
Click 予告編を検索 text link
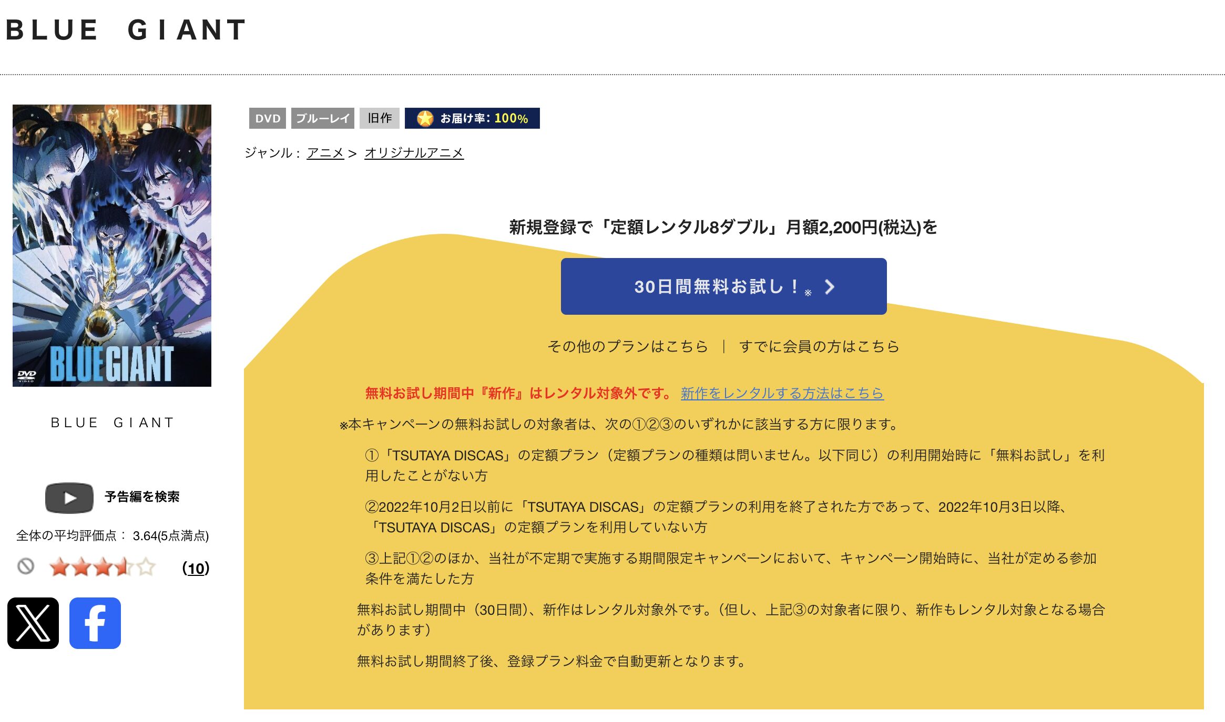pos(142,497)
